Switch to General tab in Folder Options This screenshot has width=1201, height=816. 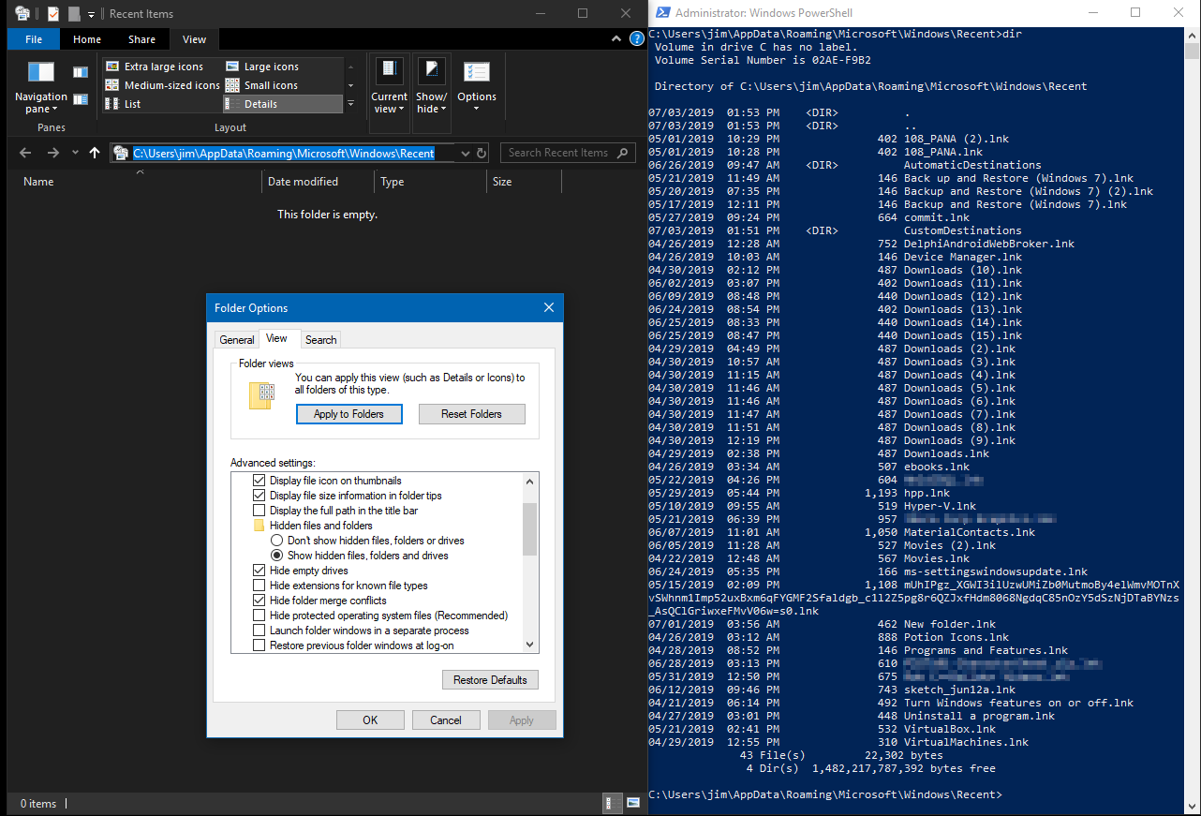237,340
